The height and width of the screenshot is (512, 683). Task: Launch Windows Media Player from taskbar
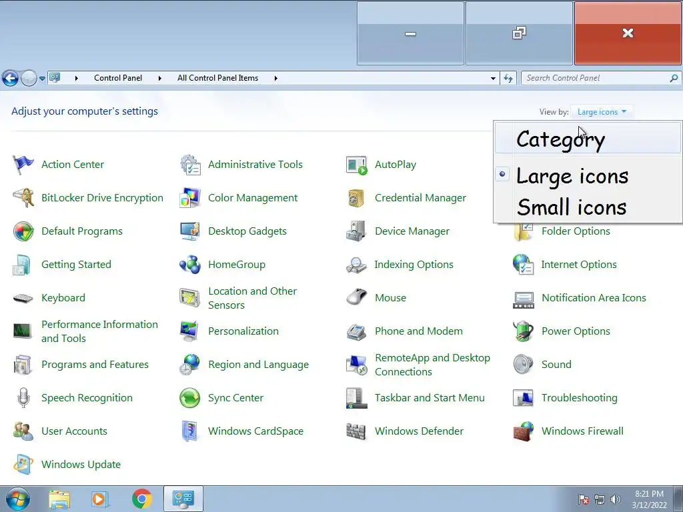(99, 499)
